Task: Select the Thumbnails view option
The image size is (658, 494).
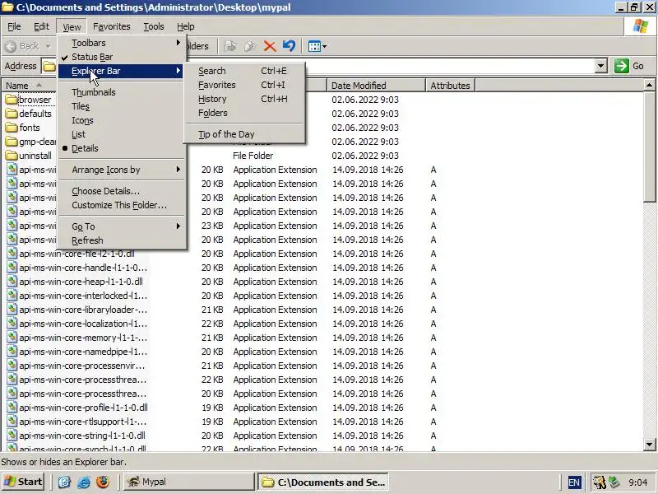Action: 122,92
